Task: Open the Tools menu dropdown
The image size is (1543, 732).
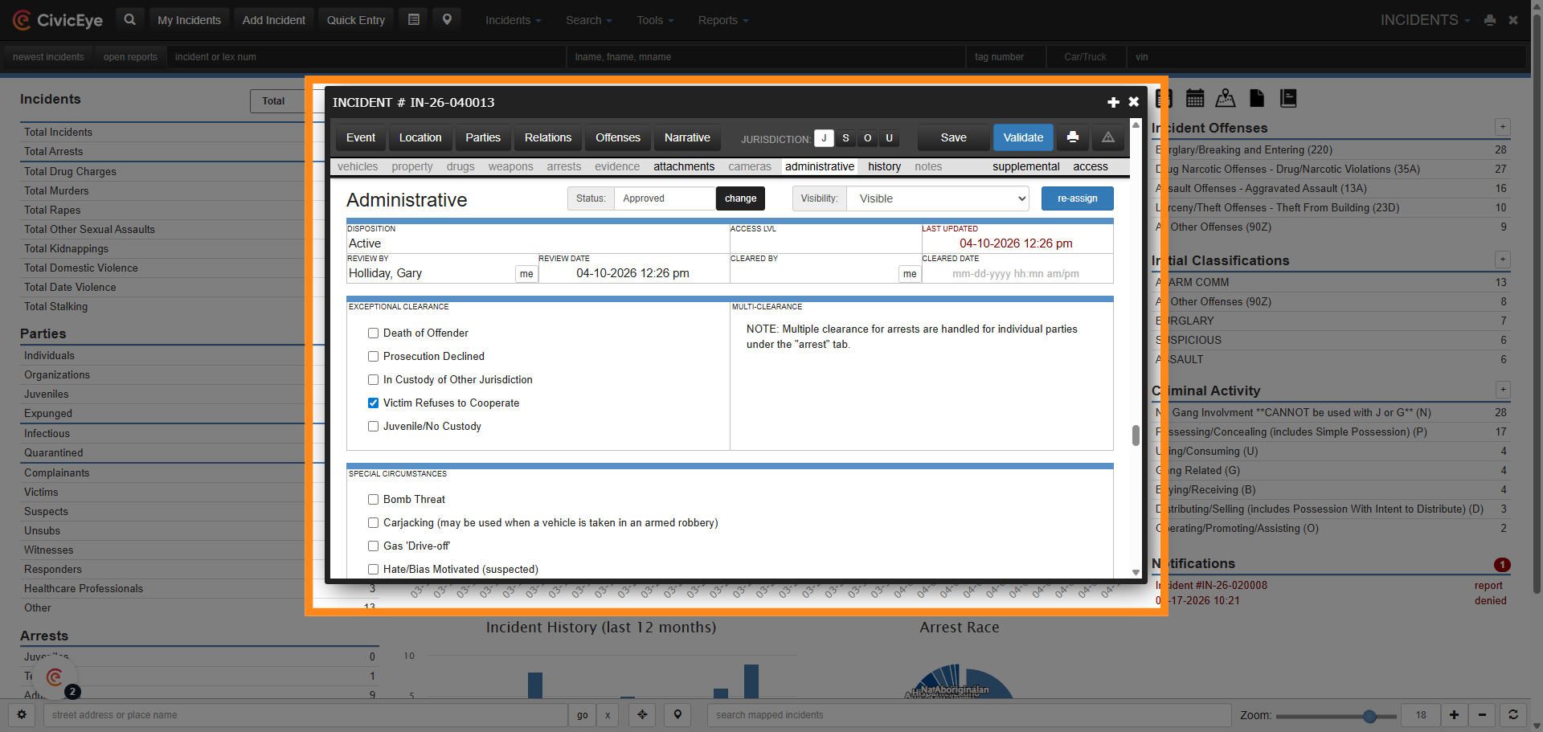Action: click(x=655, y=20)
